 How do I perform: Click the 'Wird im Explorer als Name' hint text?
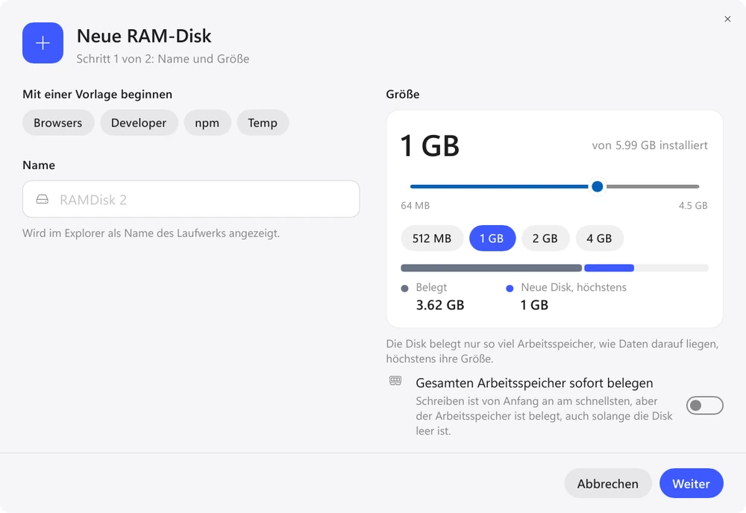[151, 233]
